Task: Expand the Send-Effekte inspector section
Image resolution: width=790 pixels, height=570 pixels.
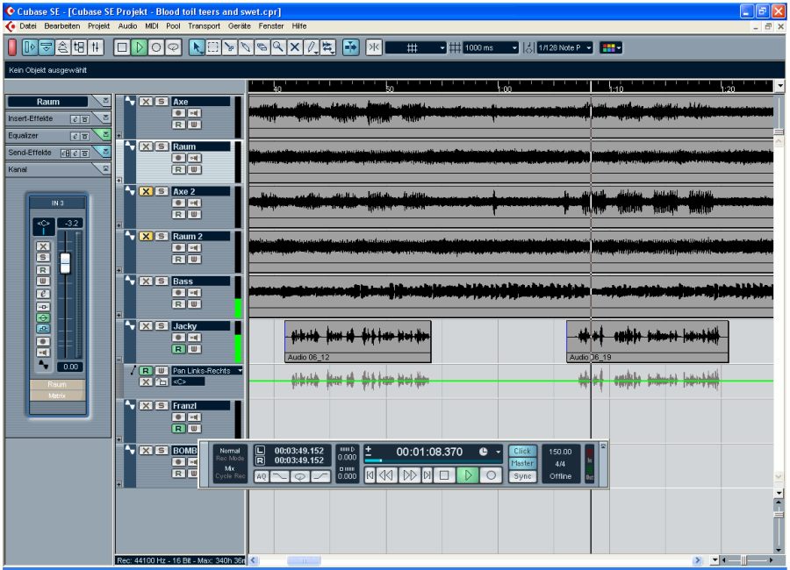Action: pos(105,151)
